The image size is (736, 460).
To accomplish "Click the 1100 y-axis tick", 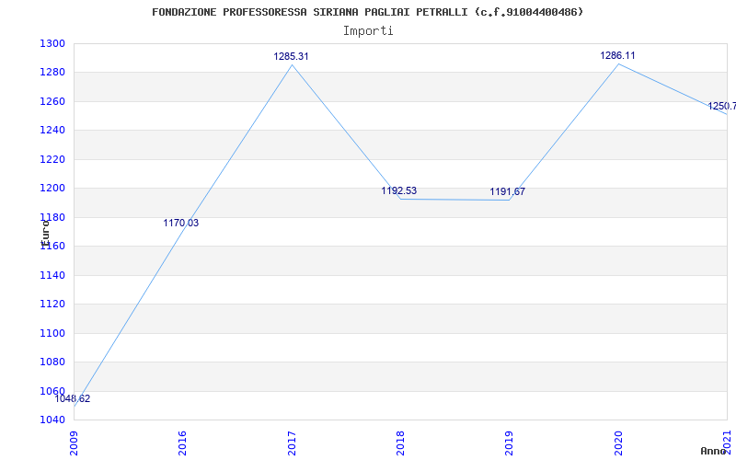I will pos(52,334).
